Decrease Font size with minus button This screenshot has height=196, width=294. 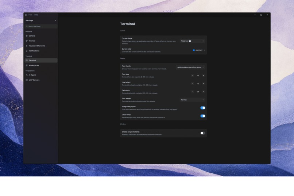point(192,76)
